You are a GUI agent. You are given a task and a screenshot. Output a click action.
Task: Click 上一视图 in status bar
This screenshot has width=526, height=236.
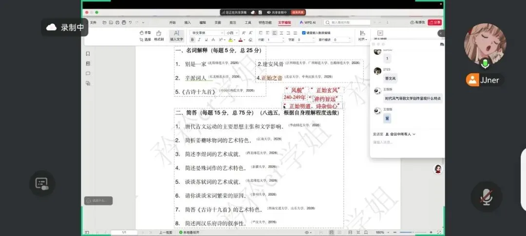pos(166,232)
